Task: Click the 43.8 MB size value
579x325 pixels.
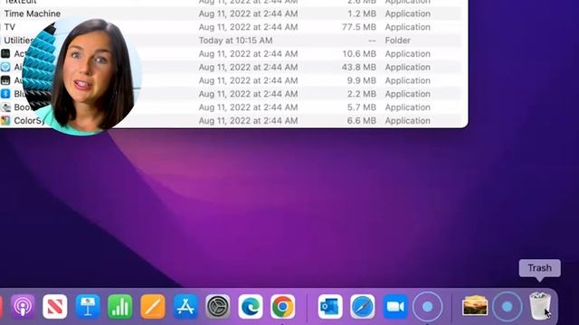Action: tap(359, 67)
